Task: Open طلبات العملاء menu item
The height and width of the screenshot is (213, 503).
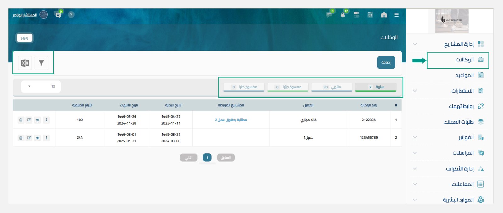Action: pos(459,122)
